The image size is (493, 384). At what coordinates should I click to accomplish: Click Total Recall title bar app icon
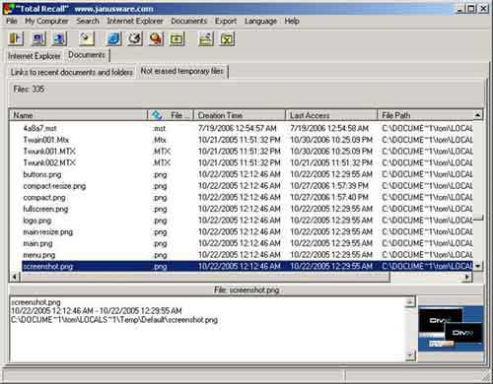pyautogui.click(x=9, y=9)
